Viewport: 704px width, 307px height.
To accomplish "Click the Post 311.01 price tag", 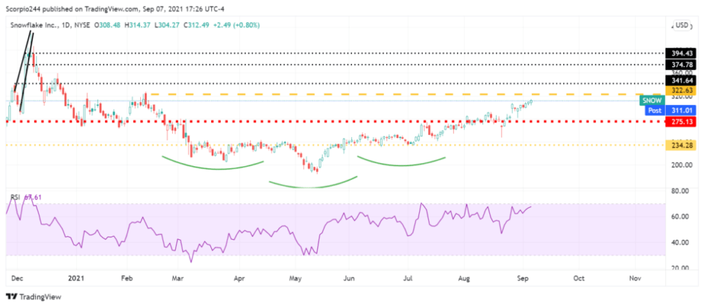I will 671,110.
